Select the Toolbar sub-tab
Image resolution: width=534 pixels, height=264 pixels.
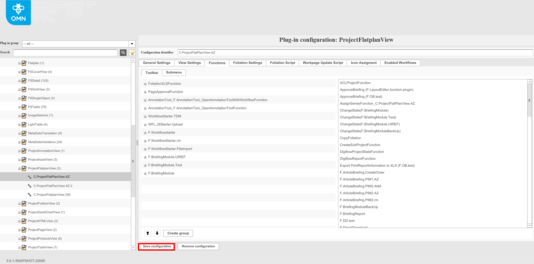click(x=152, y=73)
